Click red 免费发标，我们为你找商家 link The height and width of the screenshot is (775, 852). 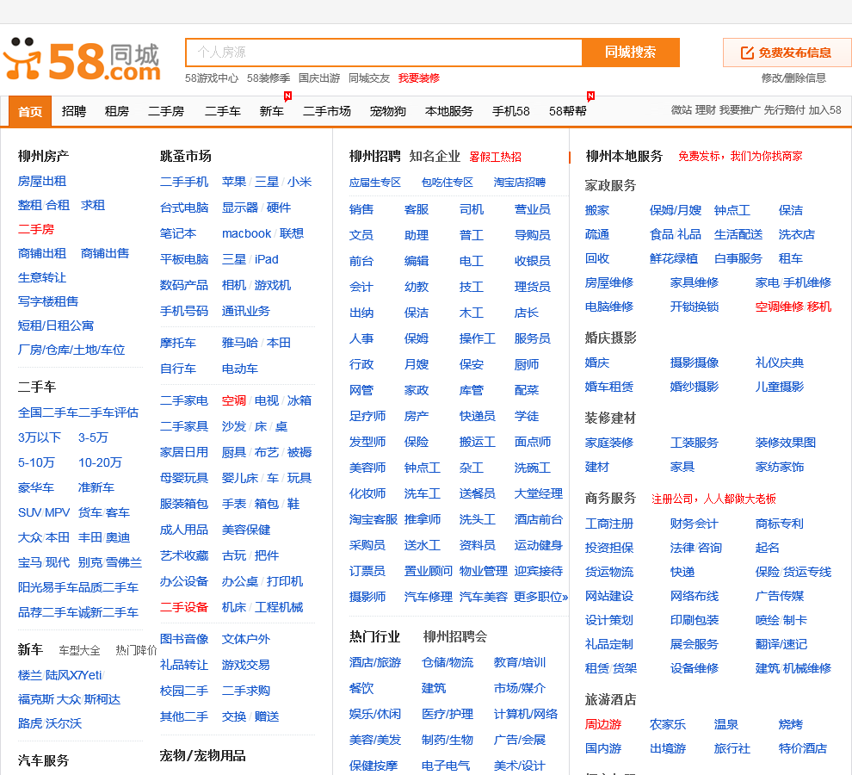(x=740, y=157)
